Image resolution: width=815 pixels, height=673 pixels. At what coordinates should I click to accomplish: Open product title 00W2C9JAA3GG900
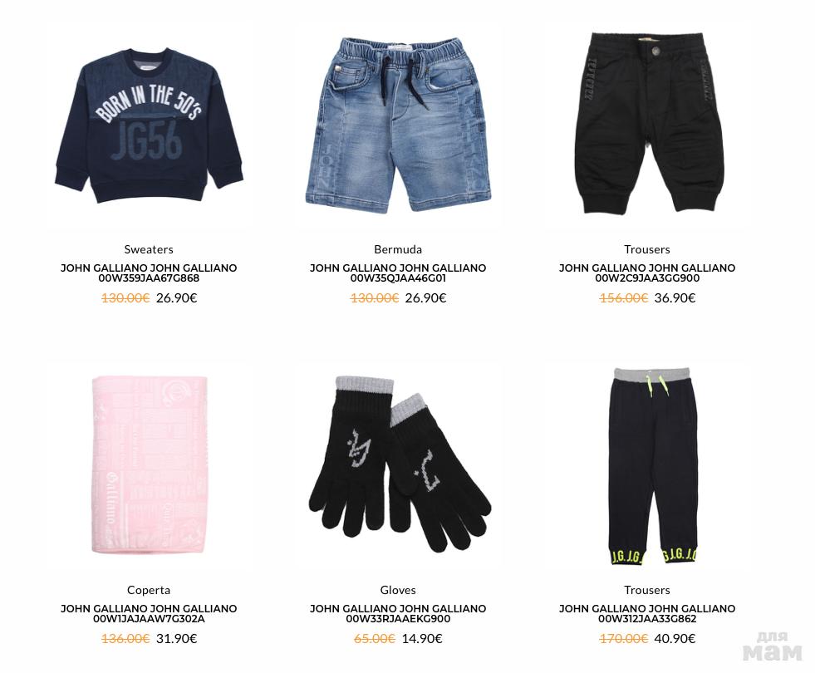pyautogui.click(x=647, y=273)
